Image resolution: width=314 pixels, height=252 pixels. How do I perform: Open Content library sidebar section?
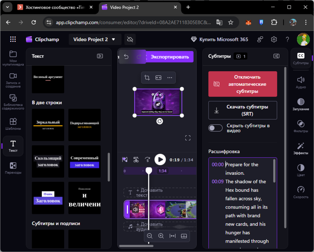coord(13,102)
